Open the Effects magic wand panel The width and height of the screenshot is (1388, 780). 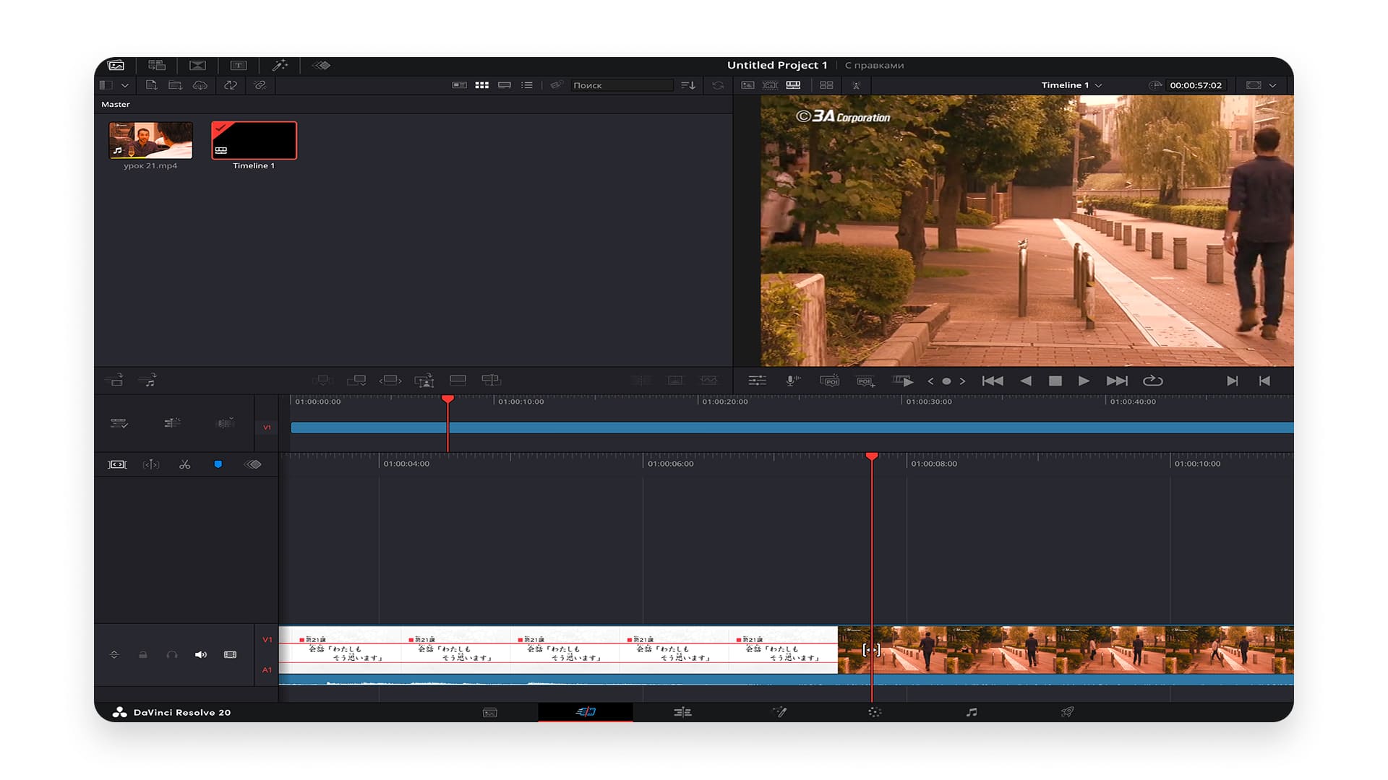click(280, 65)
